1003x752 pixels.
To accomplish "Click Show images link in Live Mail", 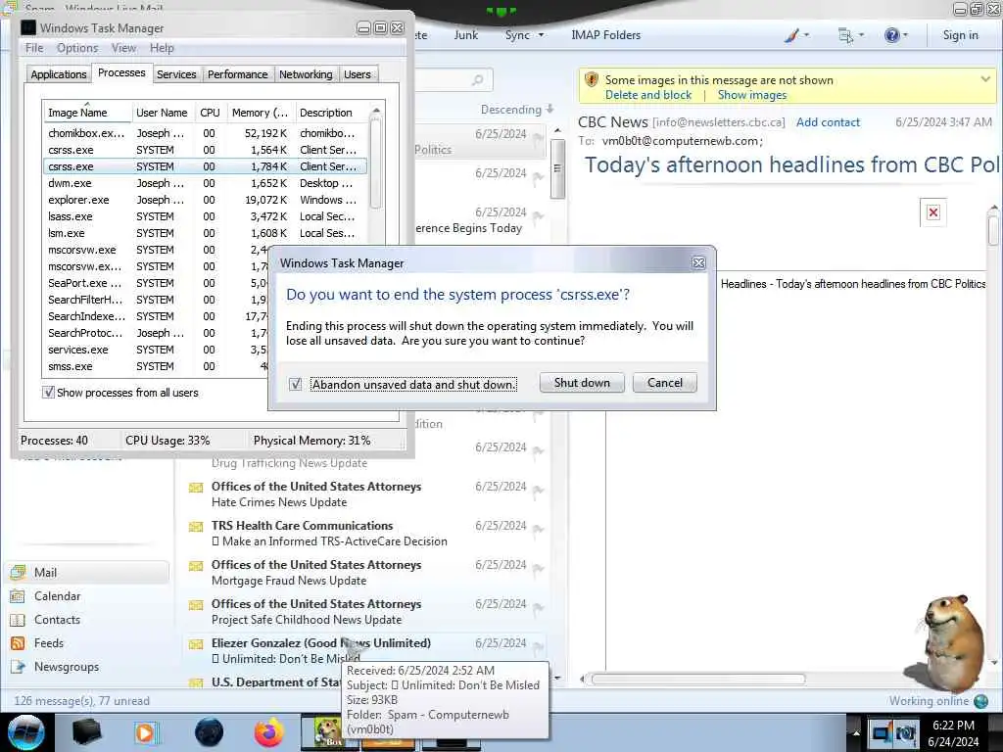I will point(751,95).
